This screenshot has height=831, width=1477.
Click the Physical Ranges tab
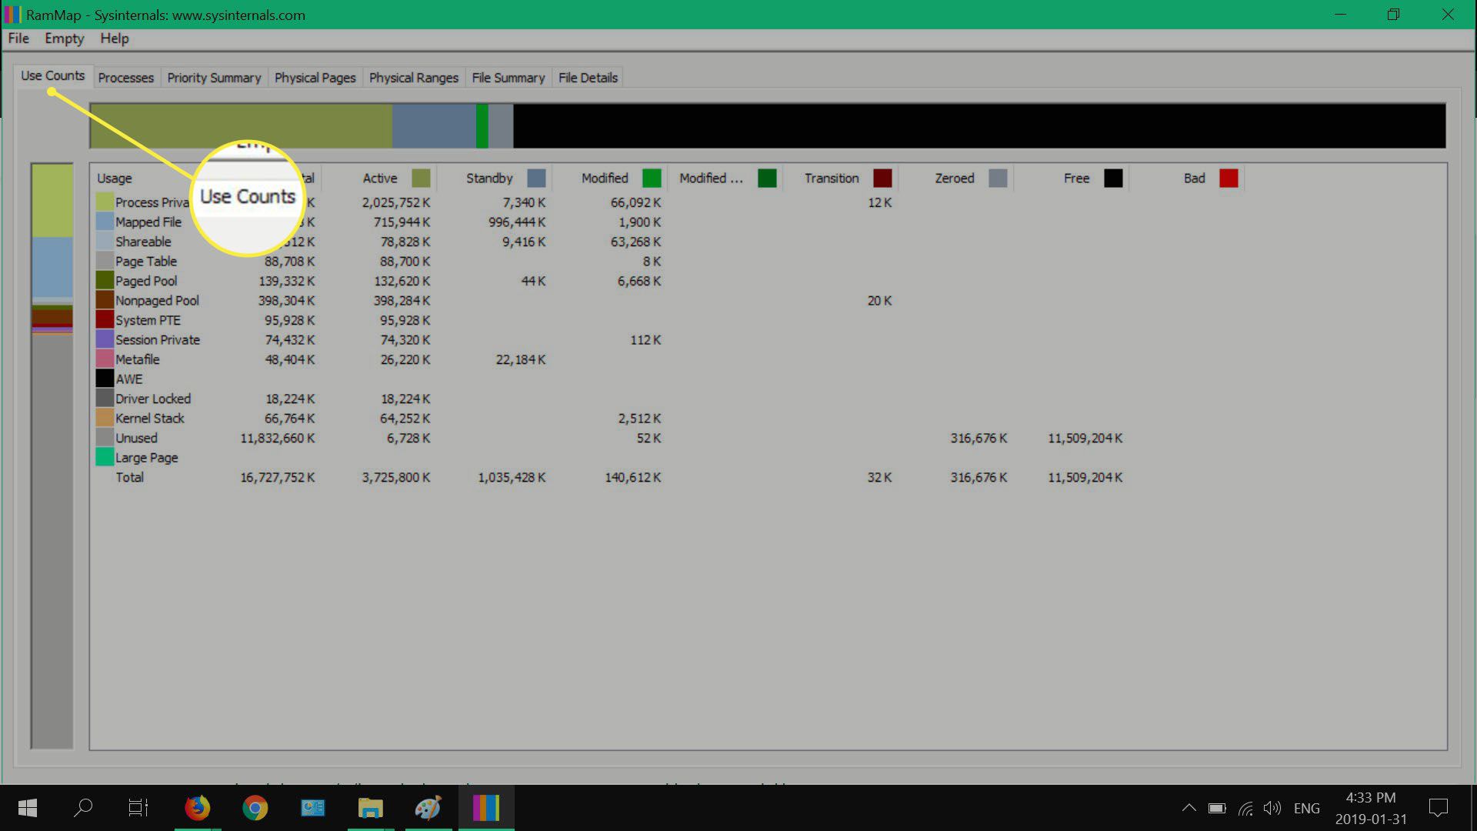pyautogui.click(x=412, y=77)
